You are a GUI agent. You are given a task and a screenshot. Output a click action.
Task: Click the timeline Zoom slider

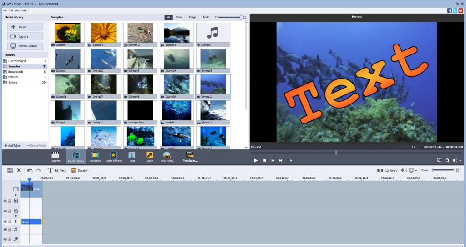point(441,170)
